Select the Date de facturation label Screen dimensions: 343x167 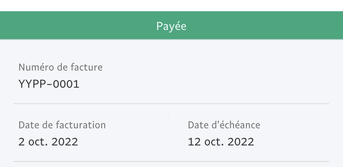click(x=62, y=125)
